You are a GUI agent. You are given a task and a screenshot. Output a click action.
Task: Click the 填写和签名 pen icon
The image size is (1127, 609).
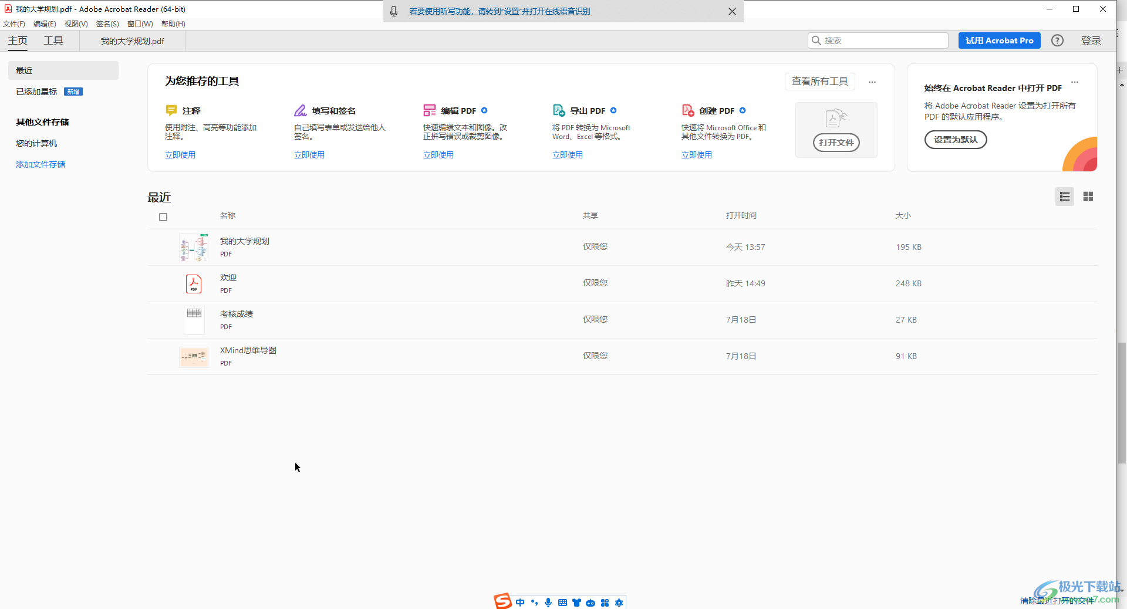coord(301,110)
